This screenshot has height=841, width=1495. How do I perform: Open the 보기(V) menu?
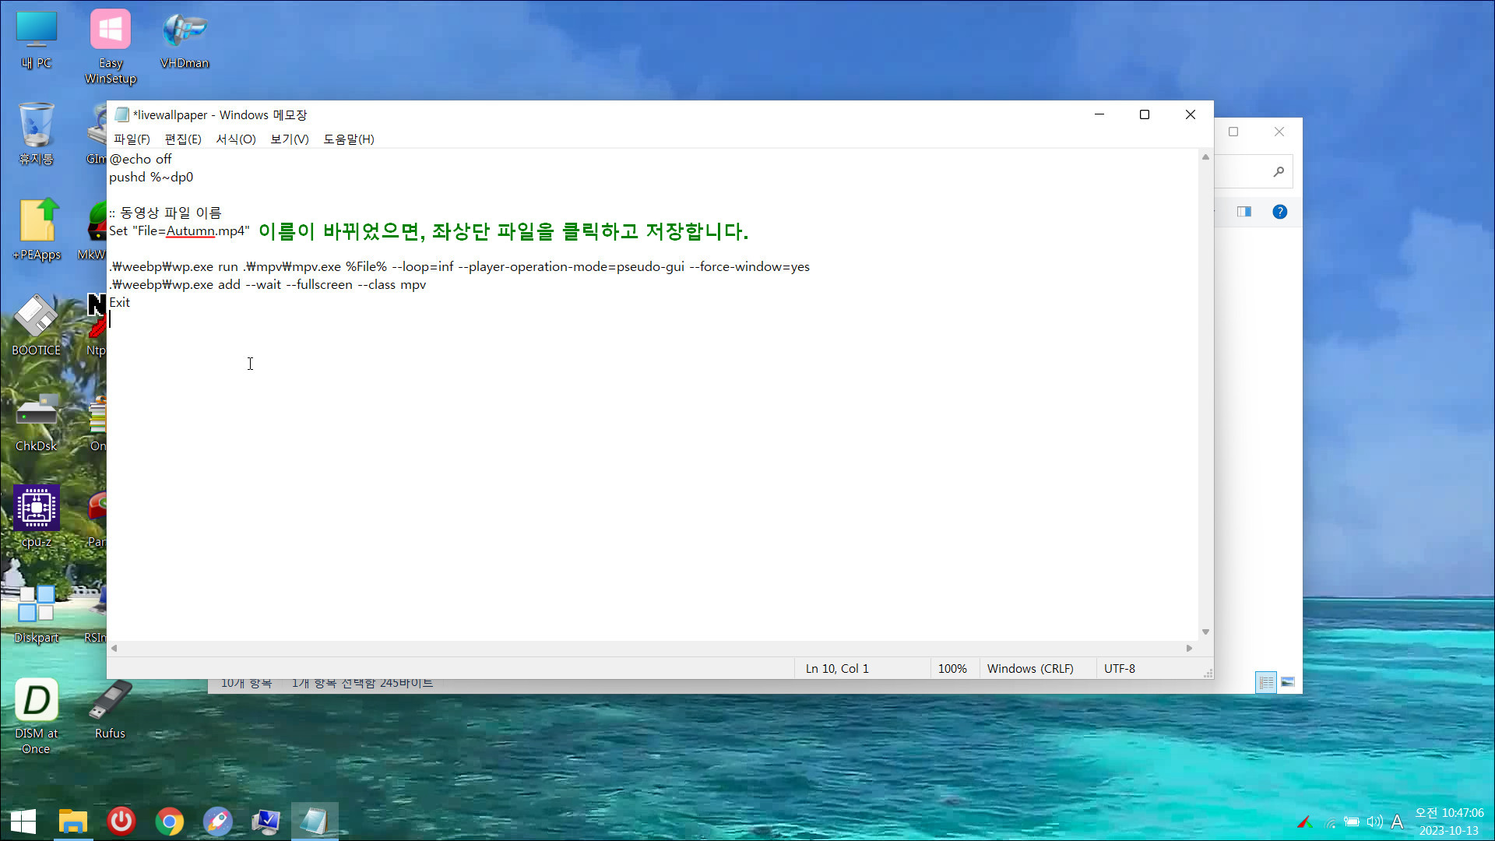point(290,139)
